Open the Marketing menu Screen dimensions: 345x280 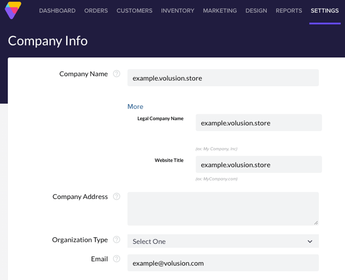[x=220, y=11]
